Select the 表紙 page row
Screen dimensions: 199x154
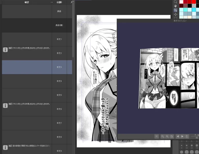(37, 11)
